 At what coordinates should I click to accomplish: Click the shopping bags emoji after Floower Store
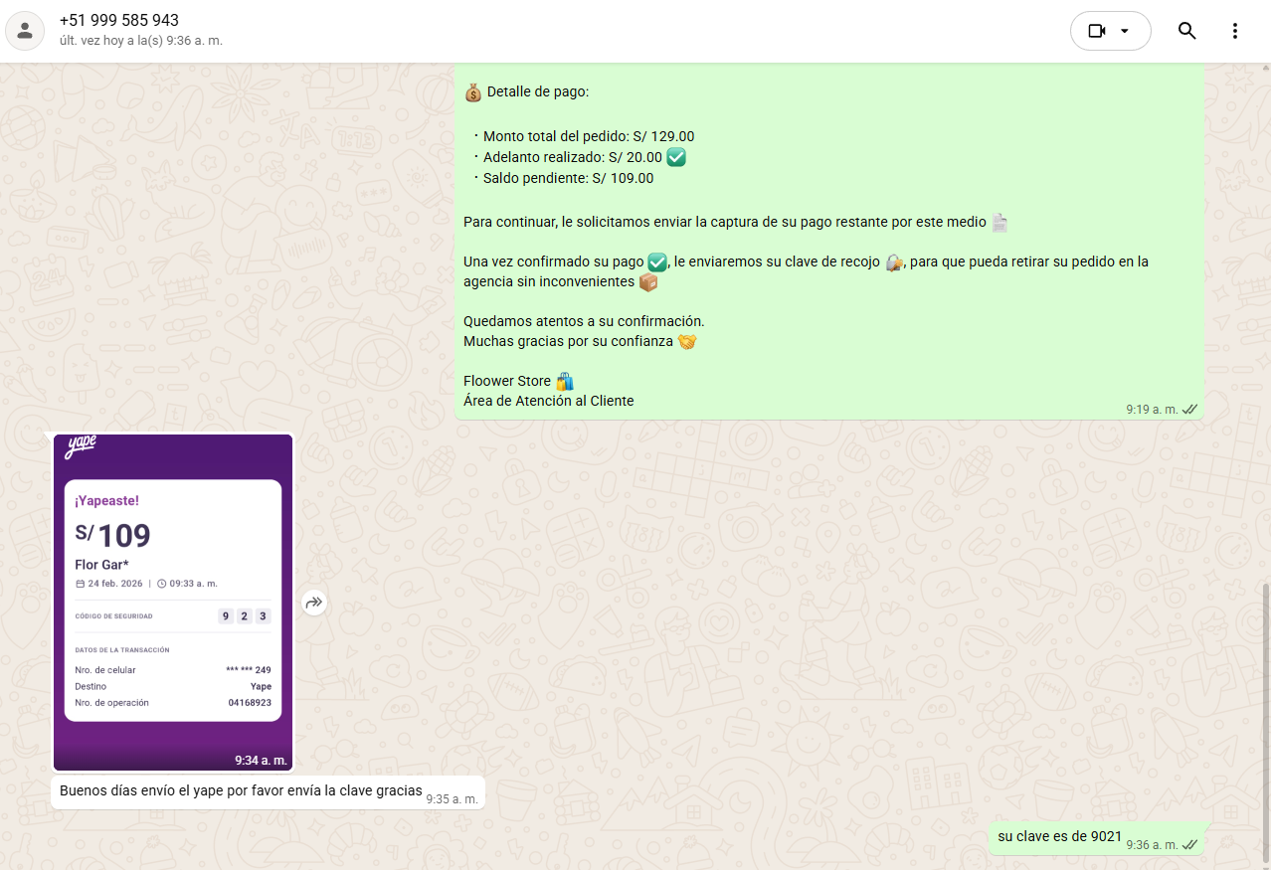(x=565, y=381)
